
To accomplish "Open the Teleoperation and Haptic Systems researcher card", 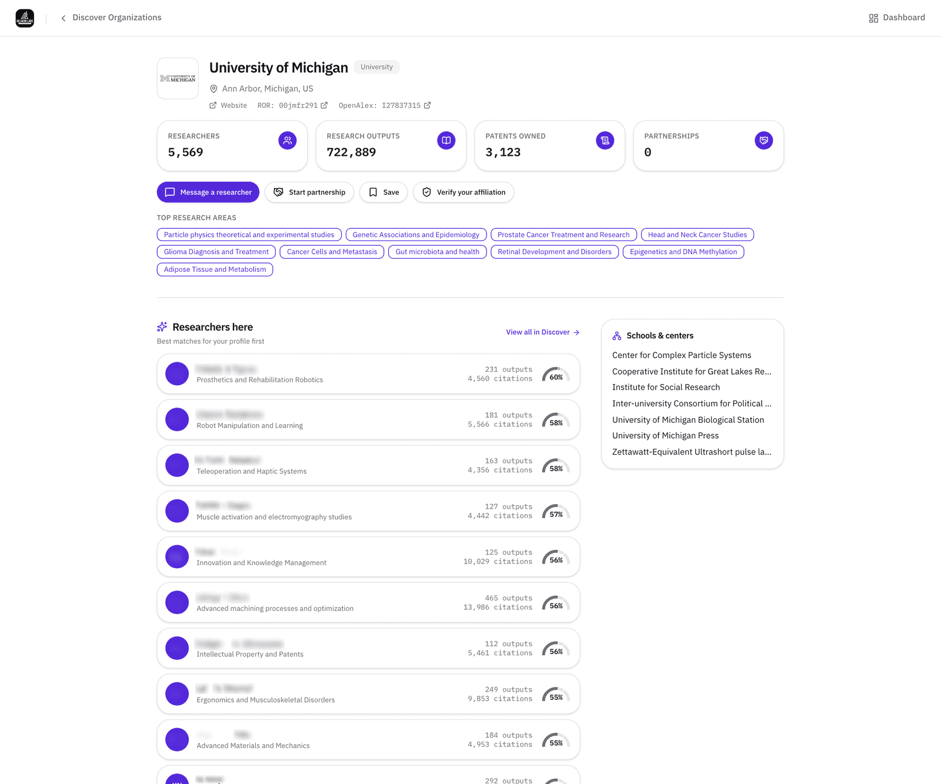I will (x=369, y=465).
